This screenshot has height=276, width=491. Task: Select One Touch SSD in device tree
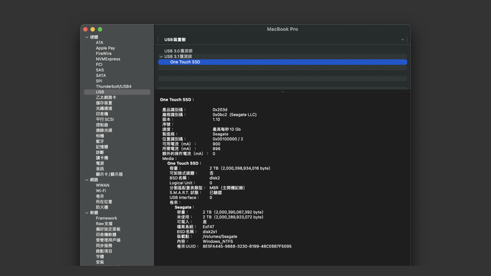[x=185, y=62]
